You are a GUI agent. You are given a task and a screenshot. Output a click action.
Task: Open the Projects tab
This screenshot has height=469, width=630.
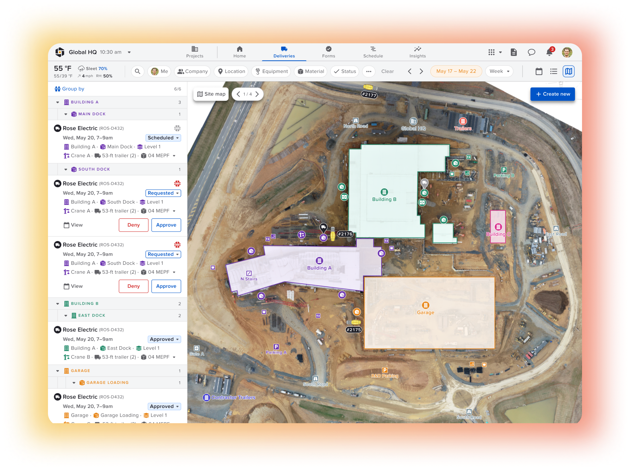tap(195, 52)
